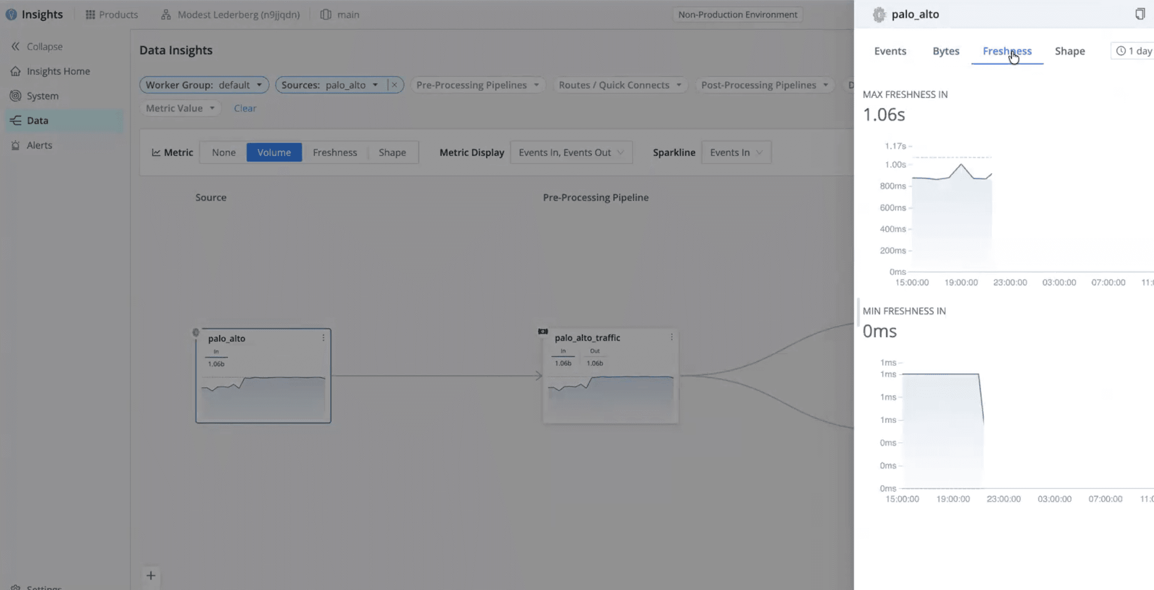
Task: Open the Shape tab in side panel
Action: point(1069,51)
